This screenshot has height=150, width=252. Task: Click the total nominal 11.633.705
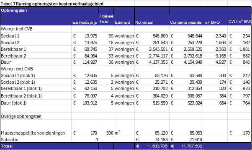coord(157,146)
